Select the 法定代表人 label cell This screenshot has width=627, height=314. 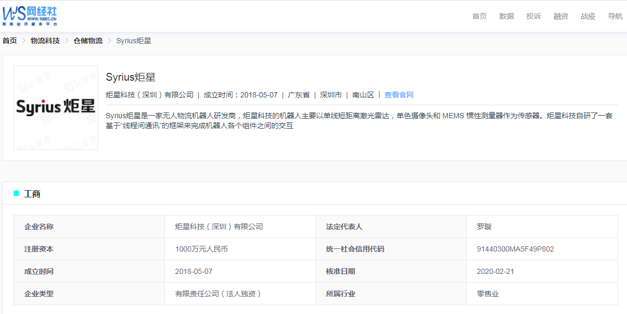click(x=391, y=227)
